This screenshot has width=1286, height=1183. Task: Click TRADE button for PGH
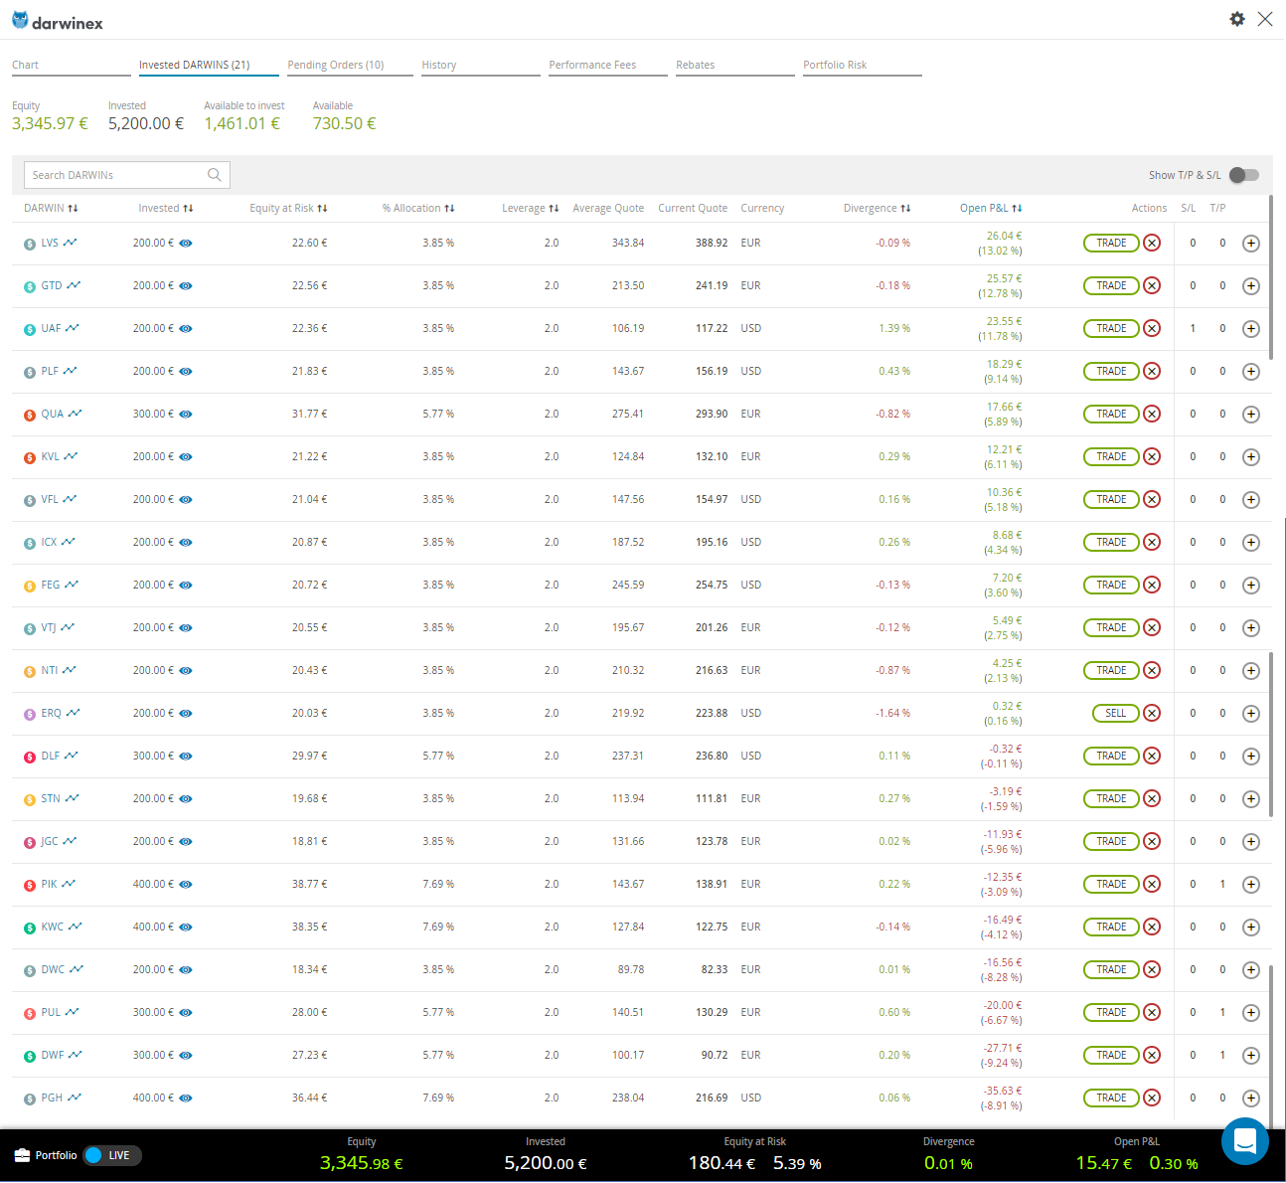pos(1111,1098)
